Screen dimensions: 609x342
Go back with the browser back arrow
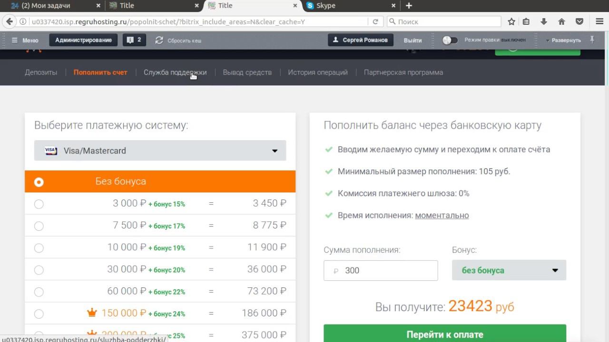pos(9,21)
